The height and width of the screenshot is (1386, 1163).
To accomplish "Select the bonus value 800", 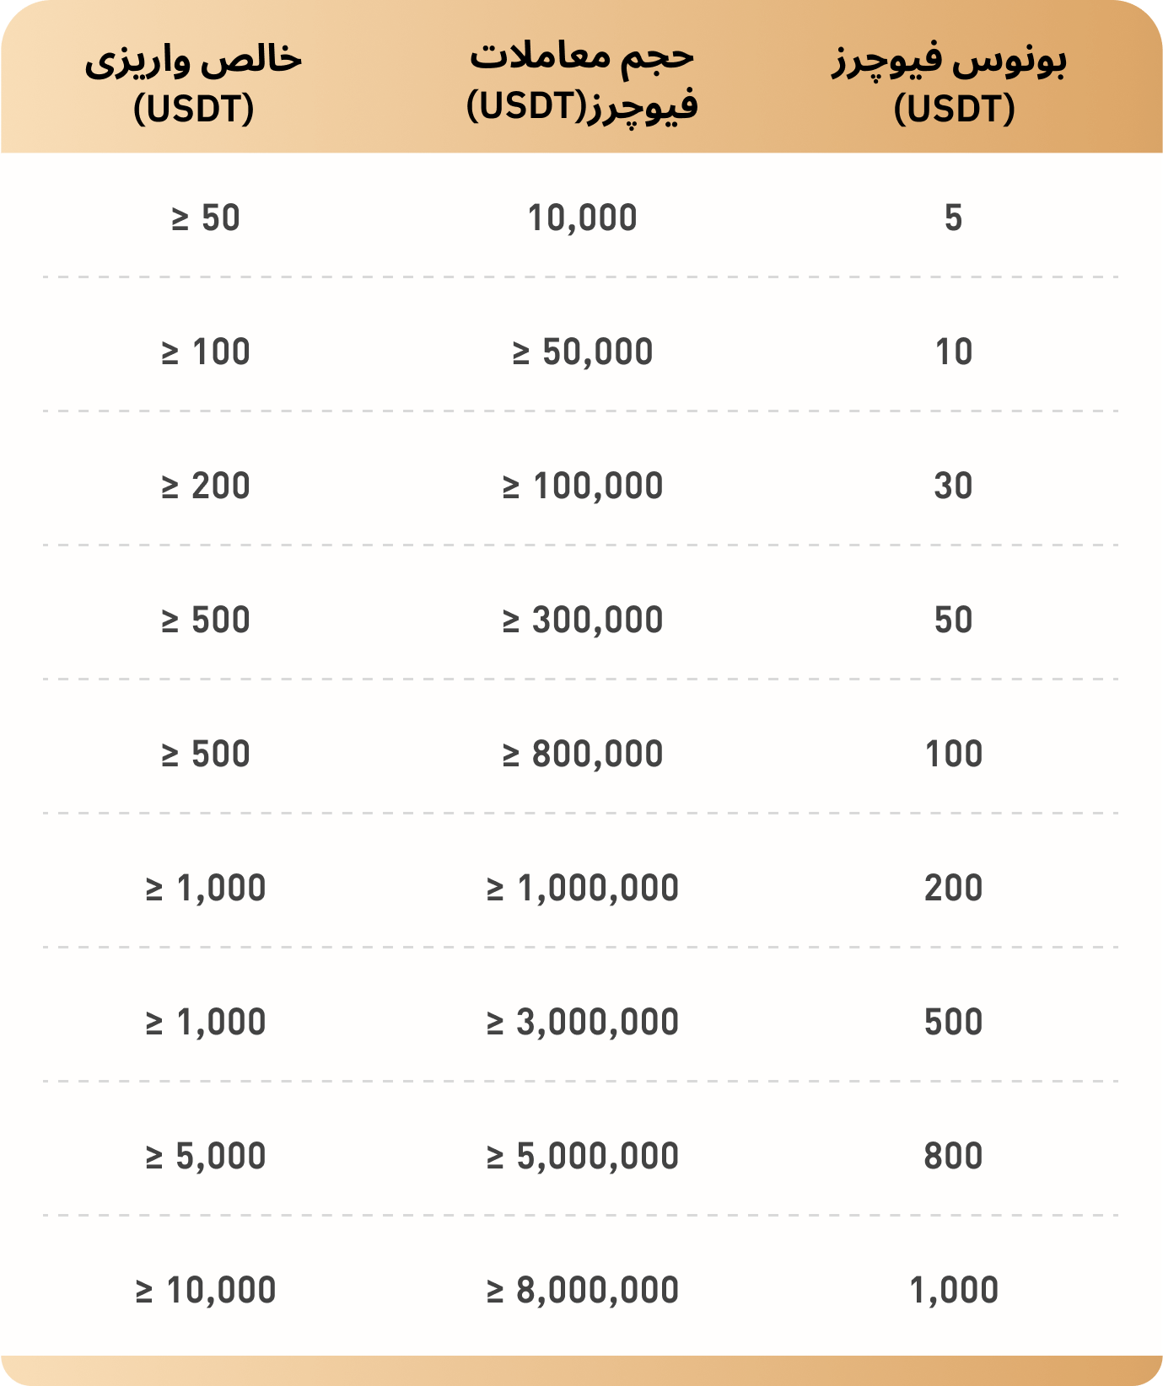I will (953, 1157).
